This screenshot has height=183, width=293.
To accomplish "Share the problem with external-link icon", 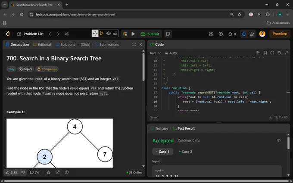I will [58, 172].
